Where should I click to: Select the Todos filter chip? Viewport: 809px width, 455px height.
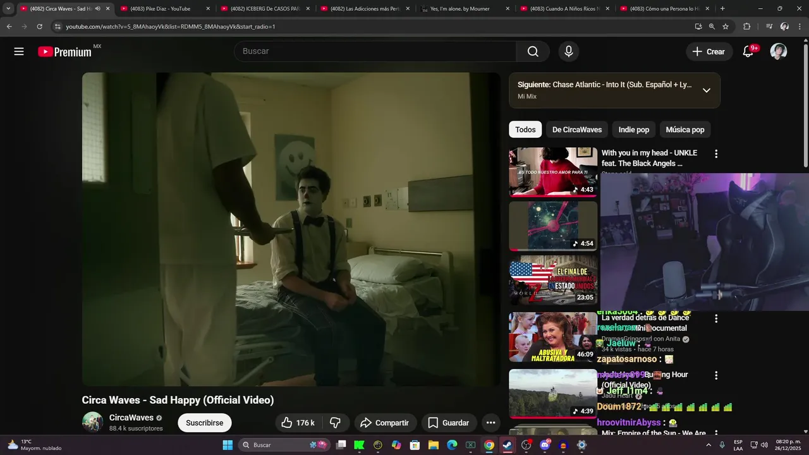tap(525, 130)
